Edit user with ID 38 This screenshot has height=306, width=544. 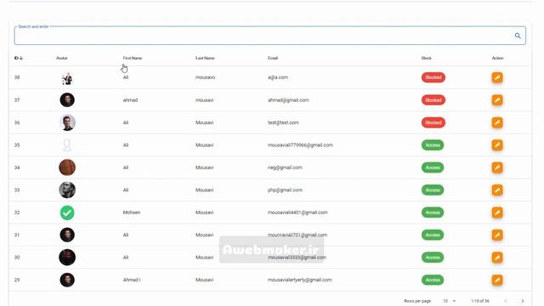click(x=497, y=77)
